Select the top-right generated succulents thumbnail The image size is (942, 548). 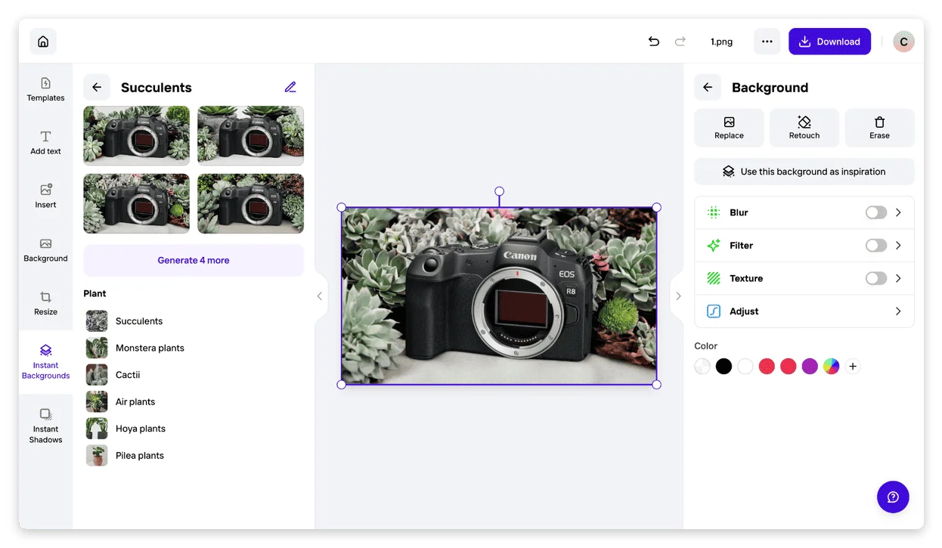pos(251,135)
